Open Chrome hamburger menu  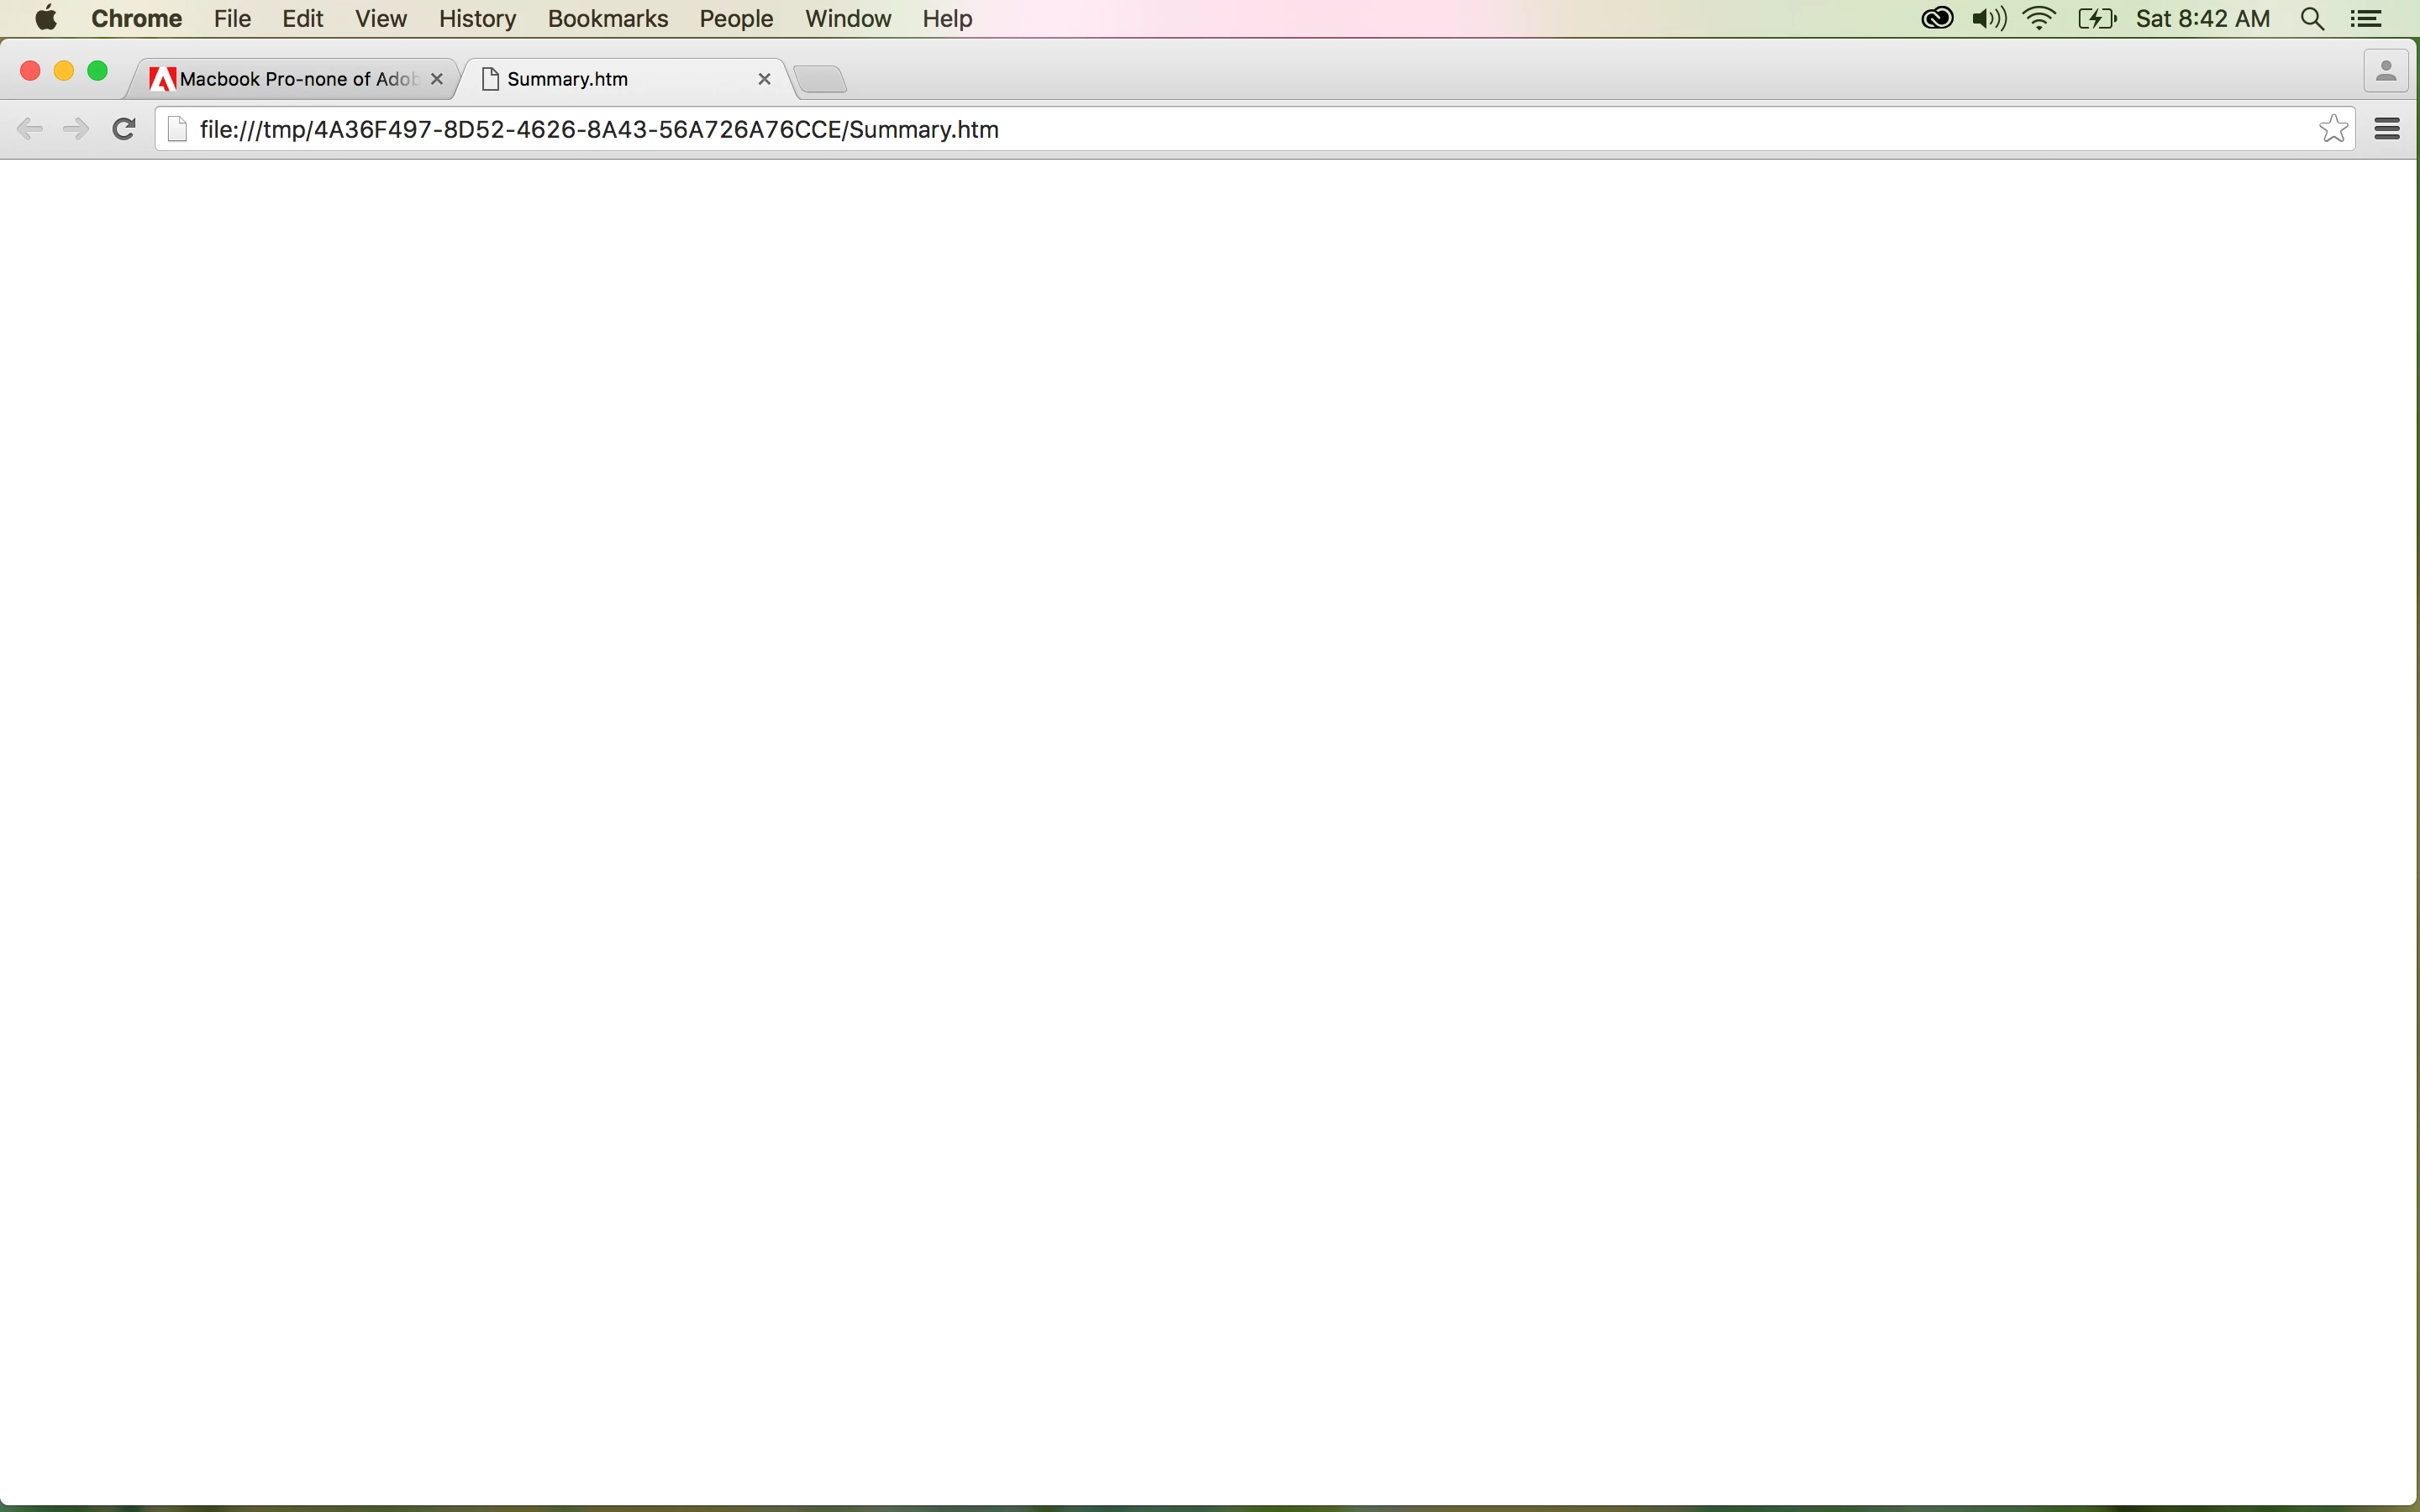(2387, 129)
